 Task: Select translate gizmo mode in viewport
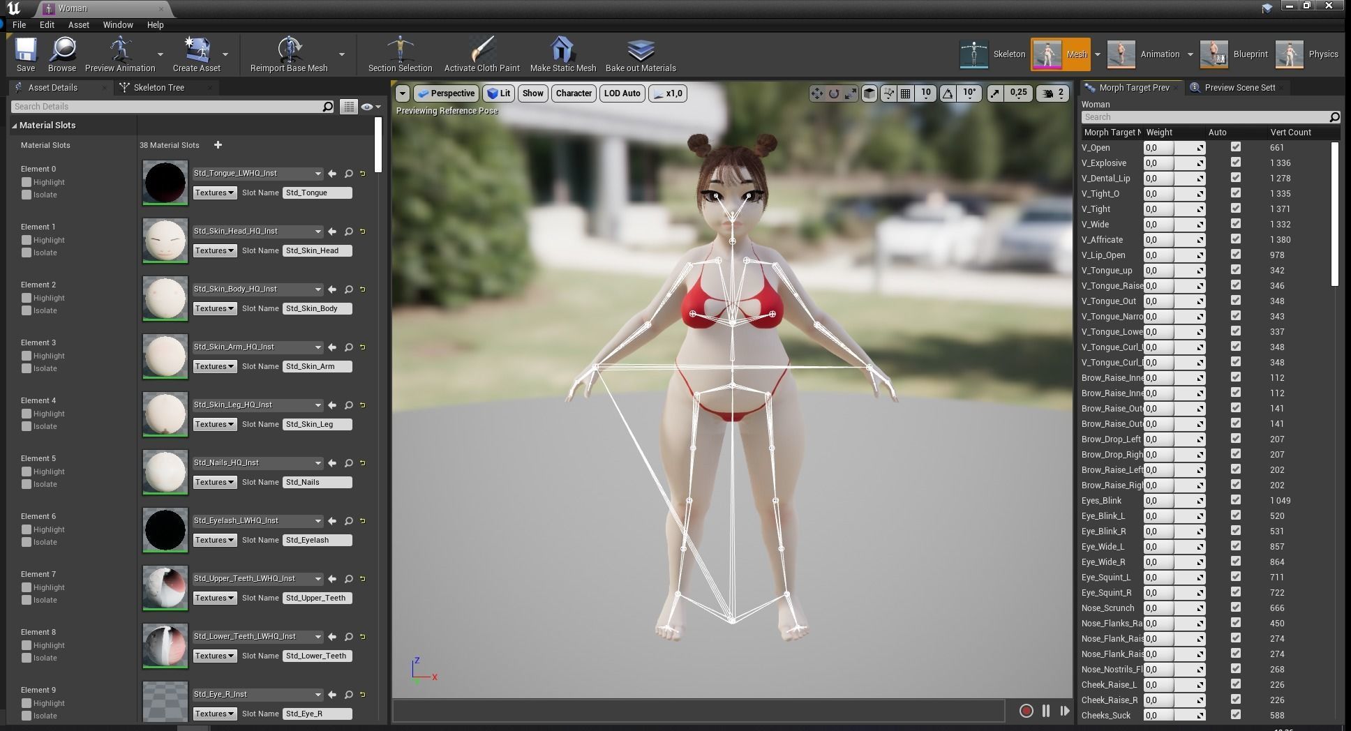pyautogui.click(x=816, y=93)
